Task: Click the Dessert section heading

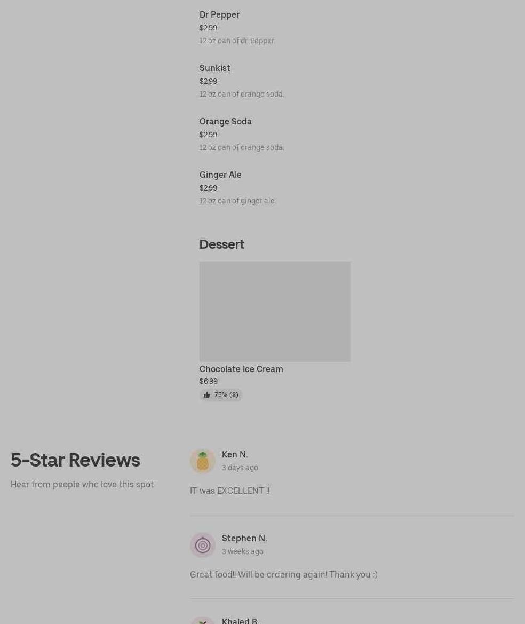Action: (x=221, y=244)
